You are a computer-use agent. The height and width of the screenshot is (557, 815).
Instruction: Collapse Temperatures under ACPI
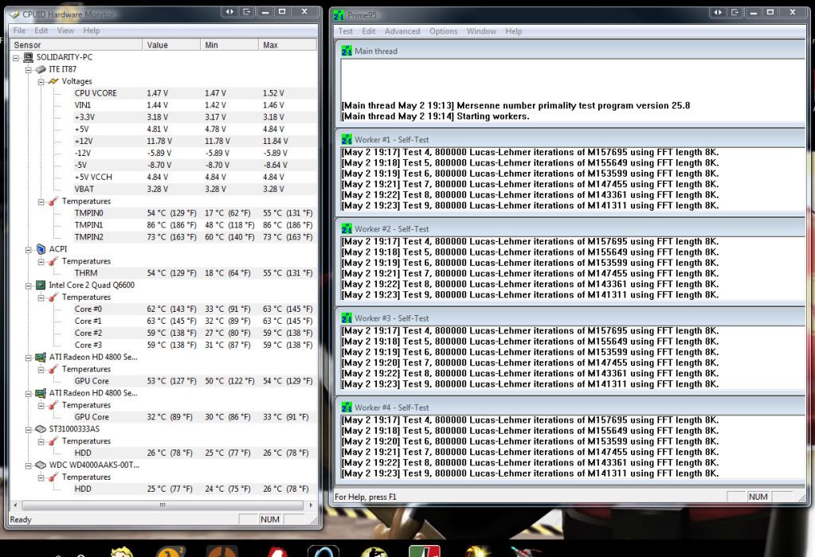click(41, 260)
